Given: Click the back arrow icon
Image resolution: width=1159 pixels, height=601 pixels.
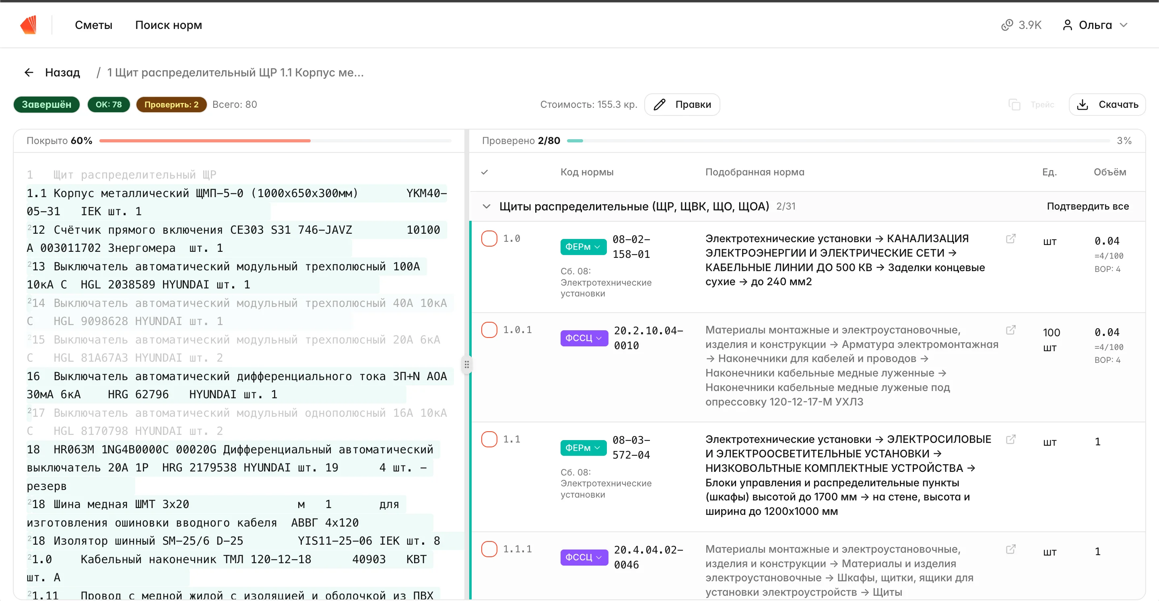Looking at the screenshot, I should (29, 72).
